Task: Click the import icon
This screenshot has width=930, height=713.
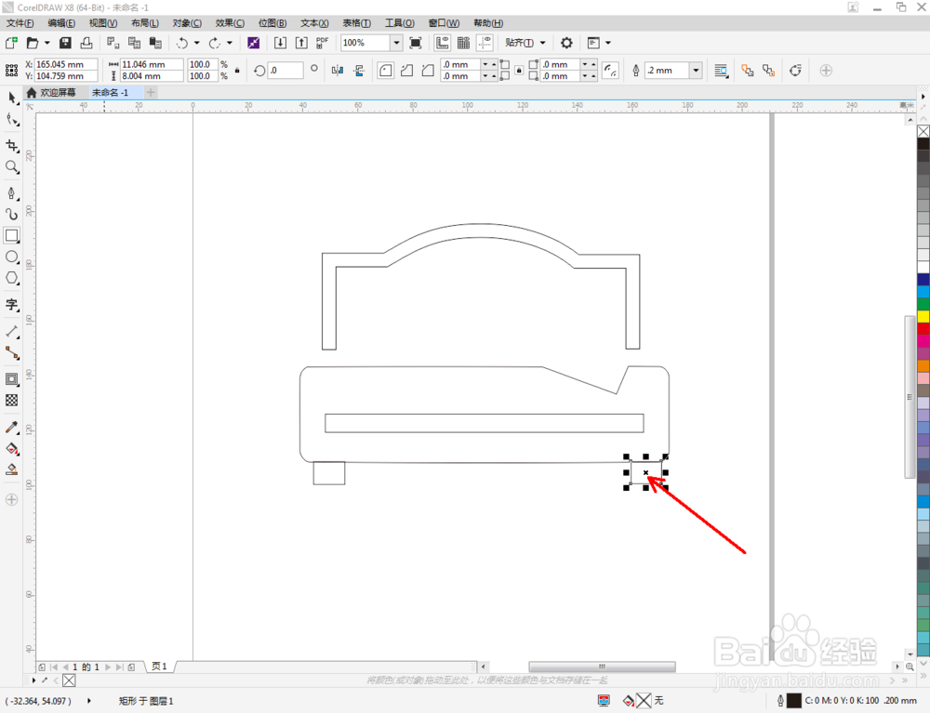Action: click(280, 43)
